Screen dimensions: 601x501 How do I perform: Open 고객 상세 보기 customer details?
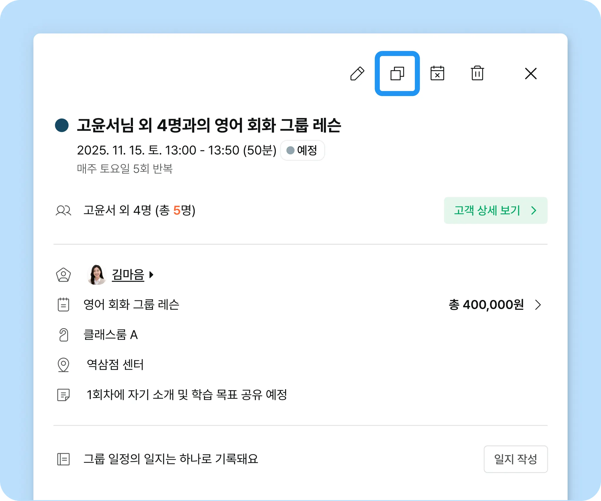tap(495, 210)
